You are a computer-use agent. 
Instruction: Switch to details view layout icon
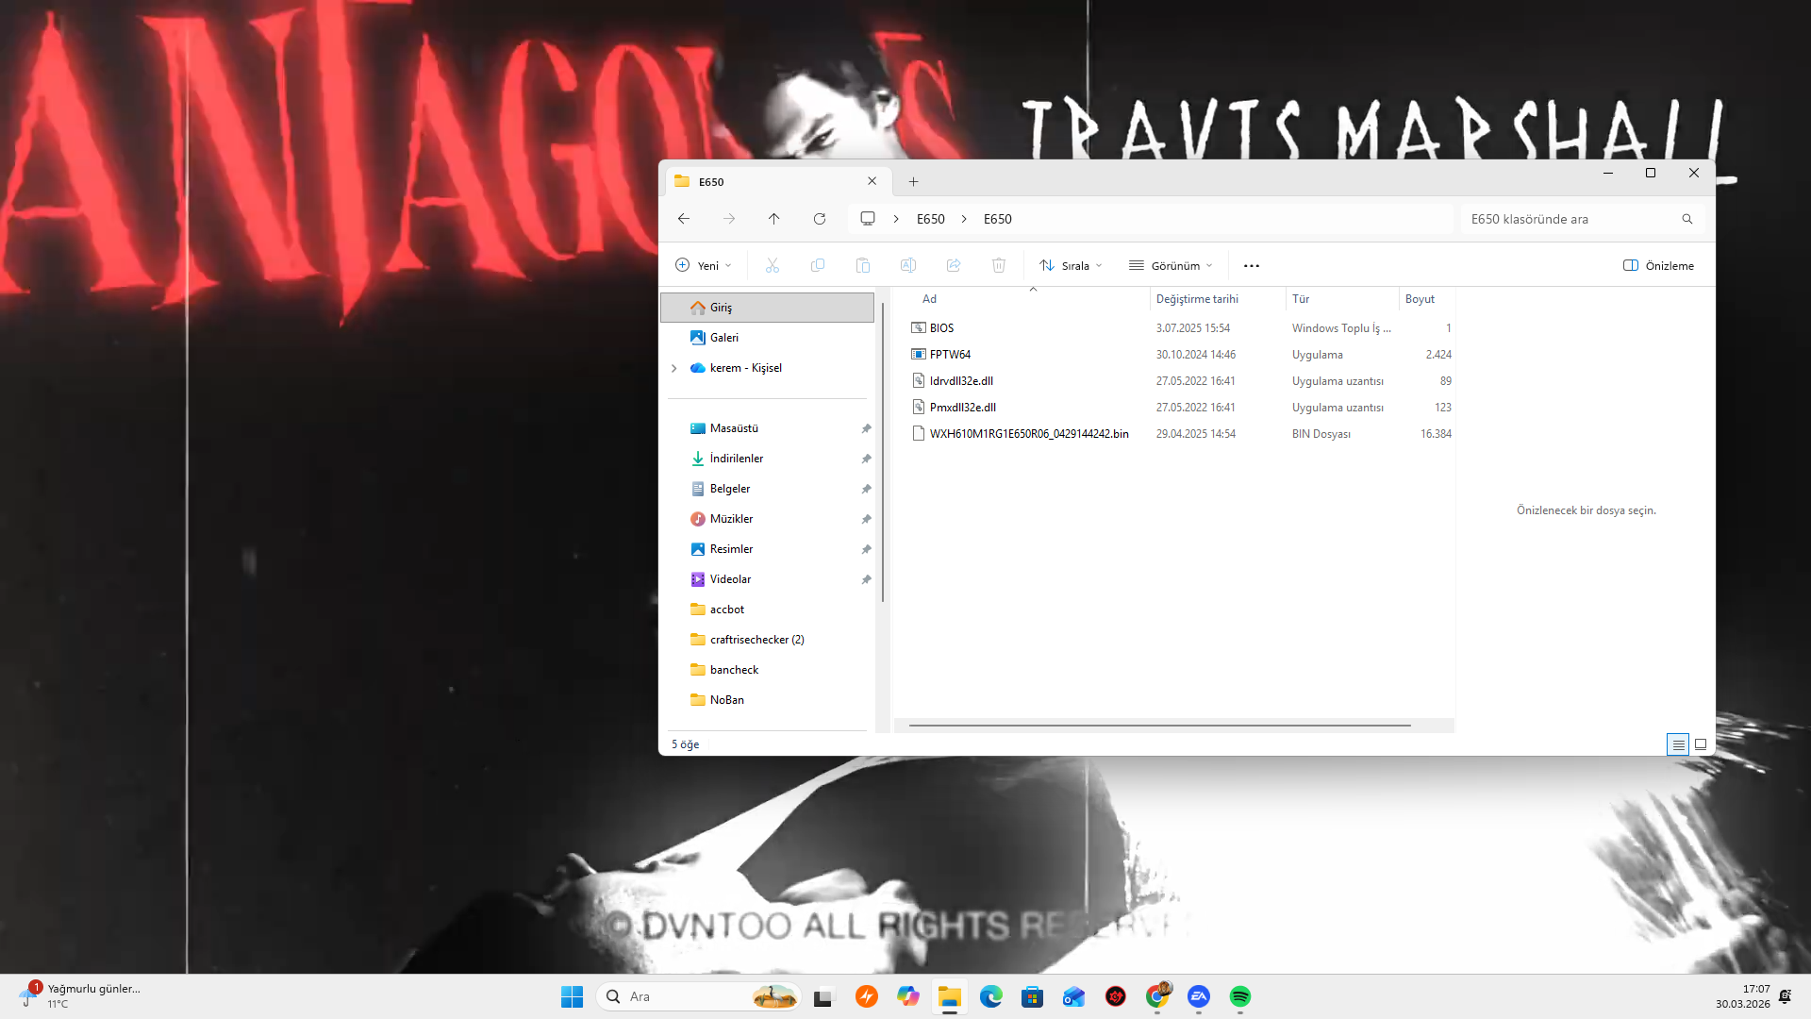coord(1678,744)
